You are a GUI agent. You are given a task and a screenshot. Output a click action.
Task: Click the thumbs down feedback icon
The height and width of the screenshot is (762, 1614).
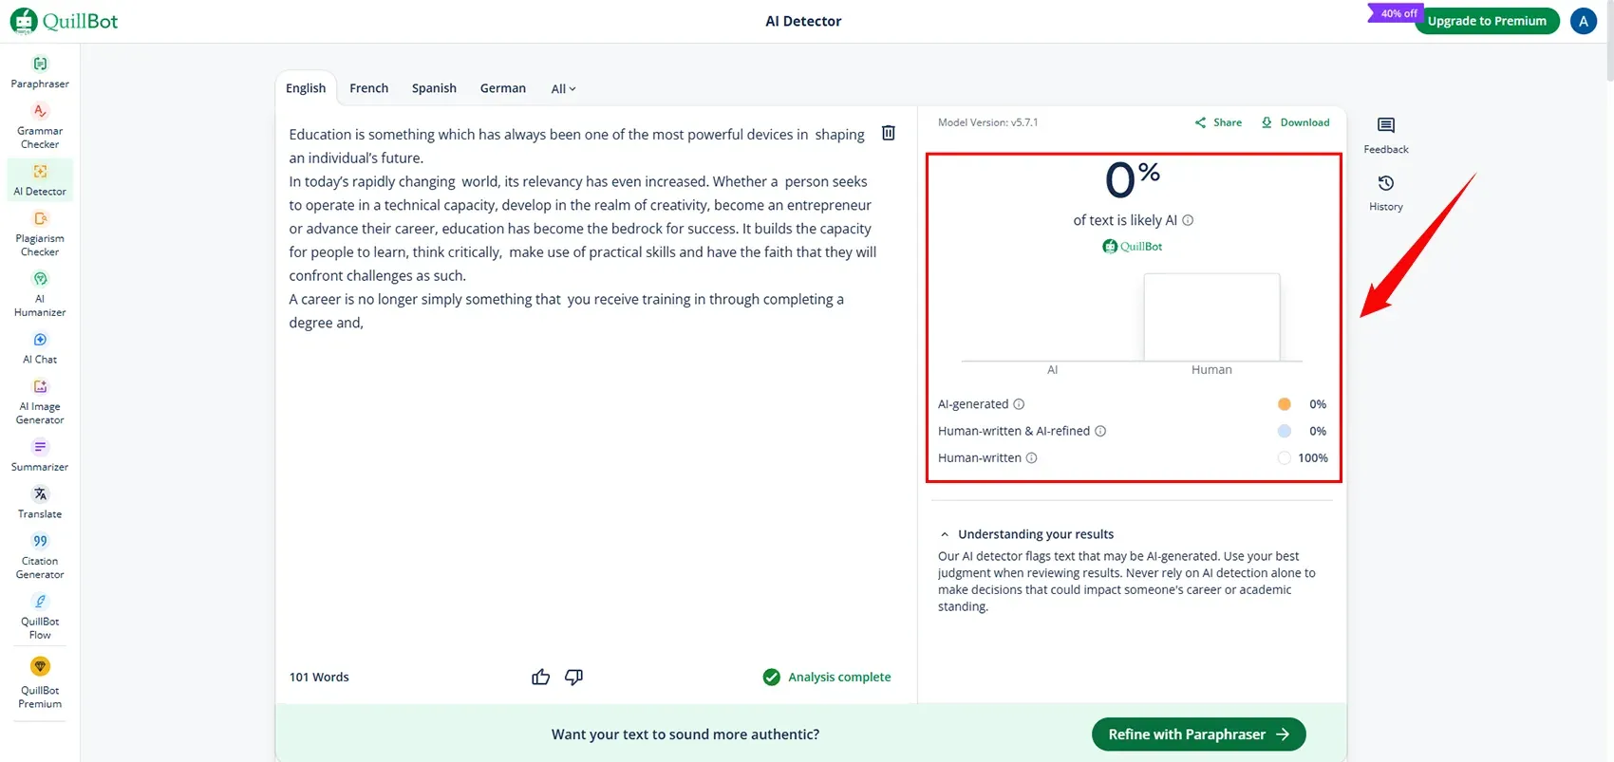coord(573,677)
